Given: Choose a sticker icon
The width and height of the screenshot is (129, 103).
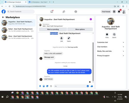Looking at the screenshot, I should [47, 86].
